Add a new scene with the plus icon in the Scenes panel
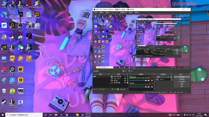Screen dimensions: 209x117 (x=94, y=89)
